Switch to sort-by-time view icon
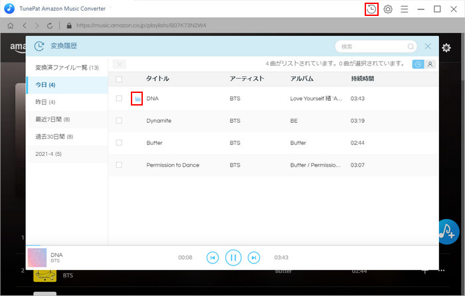The width and height of the screenshot is (465, 296). point(418,64)
